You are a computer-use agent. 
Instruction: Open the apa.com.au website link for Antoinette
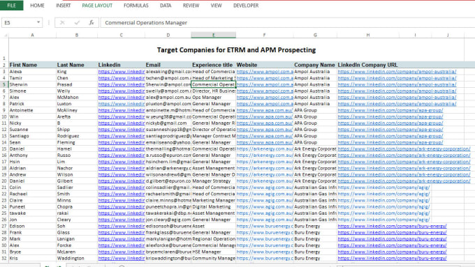(x=265, y=110)
